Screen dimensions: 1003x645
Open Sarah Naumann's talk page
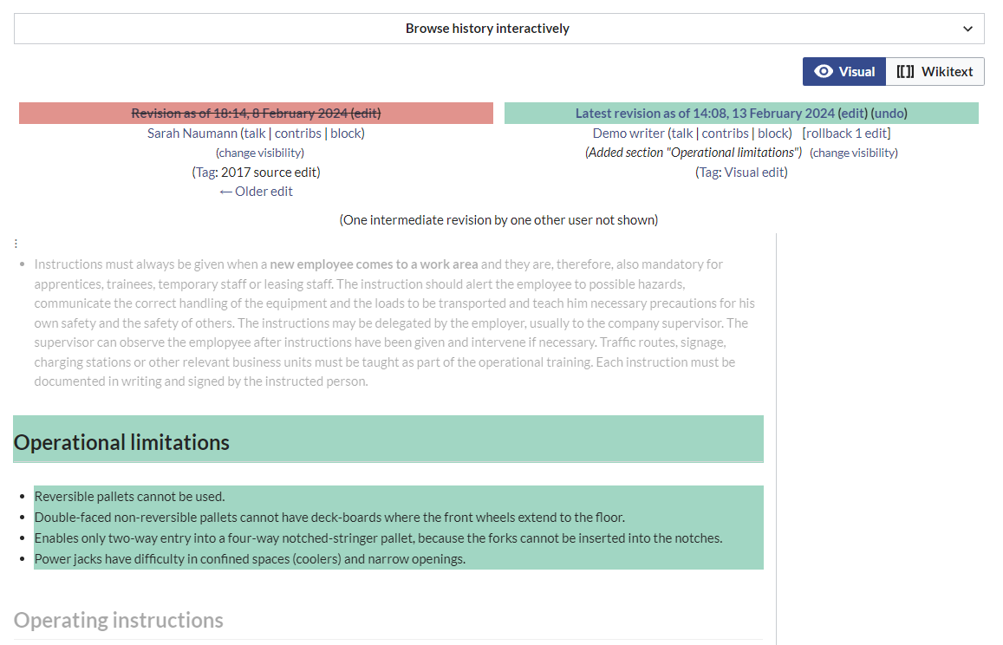pos(254,134)
